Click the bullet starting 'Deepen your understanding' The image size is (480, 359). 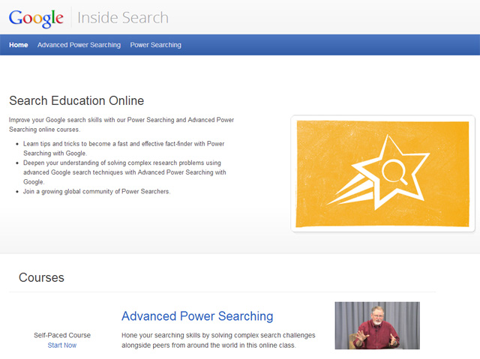tap(125, 172)
